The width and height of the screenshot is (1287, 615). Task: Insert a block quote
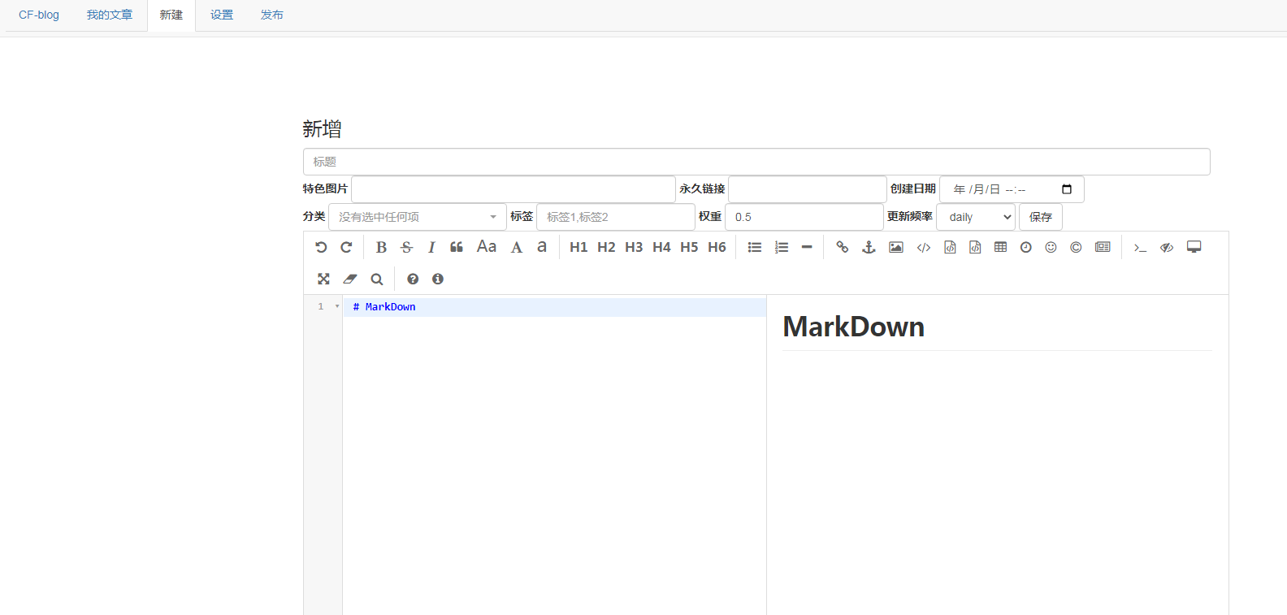coord(457,247)
